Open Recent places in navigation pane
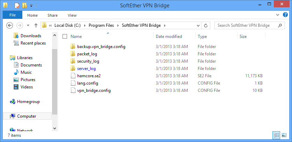The height and width of the screenshot is (142, 292). [33, 43]
